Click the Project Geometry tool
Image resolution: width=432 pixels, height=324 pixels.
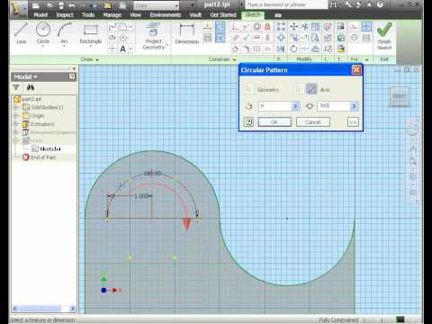pyautogui.click(x=154, y=36)
